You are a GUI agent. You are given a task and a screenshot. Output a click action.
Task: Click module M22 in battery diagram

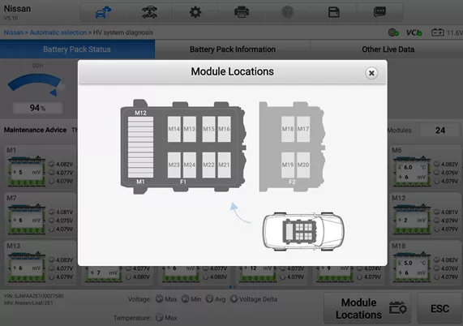[x=208, y=165]
